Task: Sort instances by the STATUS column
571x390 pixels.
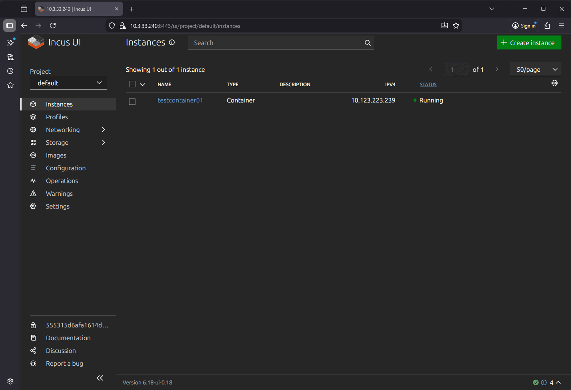Action: point(428,84)
